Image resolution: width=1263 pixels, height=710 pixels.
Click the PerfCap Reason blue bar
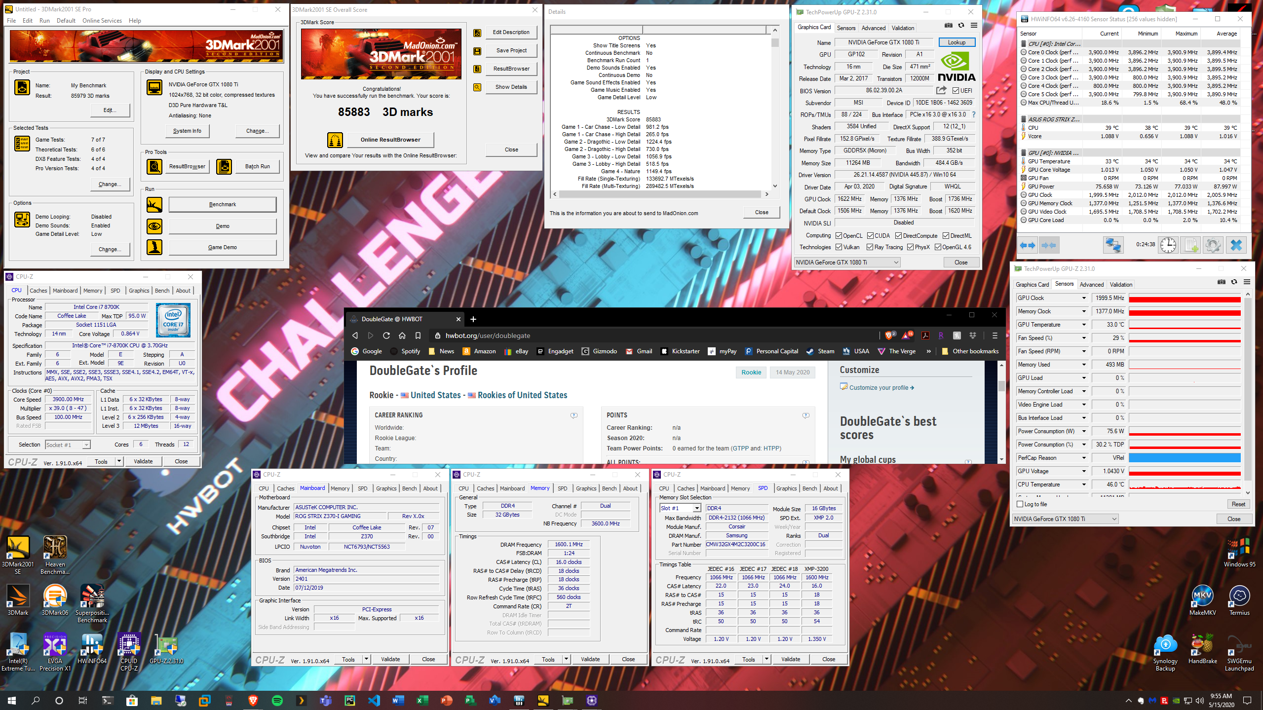tap(1185, 458)
